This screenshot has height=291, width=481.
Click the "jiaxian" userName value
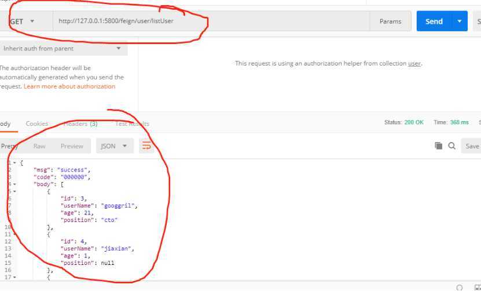(x=116, y=249)
